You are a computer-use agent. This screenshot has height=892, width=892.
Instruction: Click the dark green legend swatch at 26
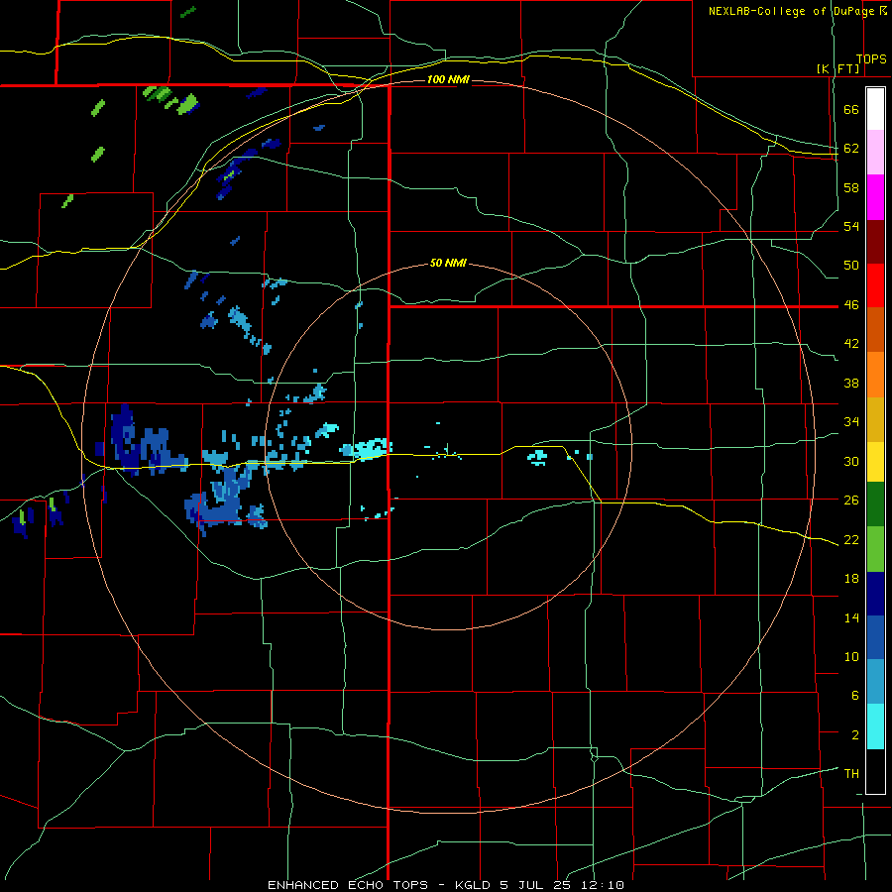coord(875,504)
